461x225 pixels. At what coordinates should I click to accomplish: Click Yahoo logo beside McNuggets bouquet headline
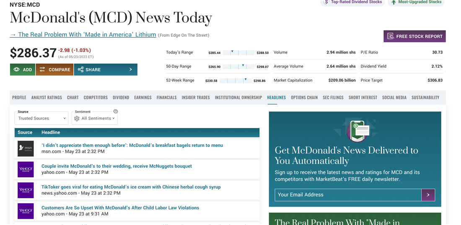pos(26,169)
